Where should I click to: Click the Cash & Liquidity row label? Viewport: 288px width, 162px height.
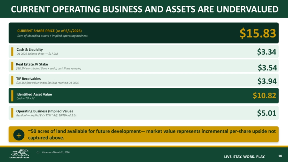coord(29,50)
